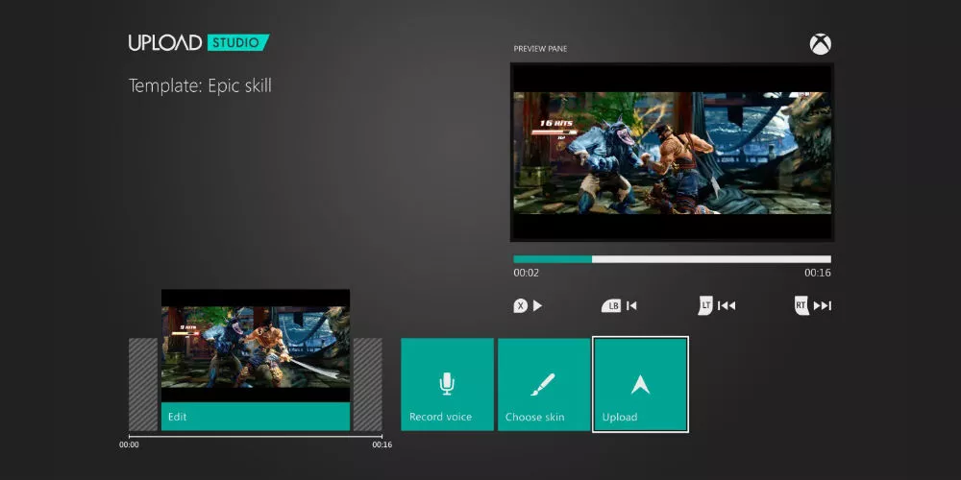Click the bottom clip timeline bar
The height and width of the screenshot is (480, 961).
pyautogui.click(x=256, y=437)
